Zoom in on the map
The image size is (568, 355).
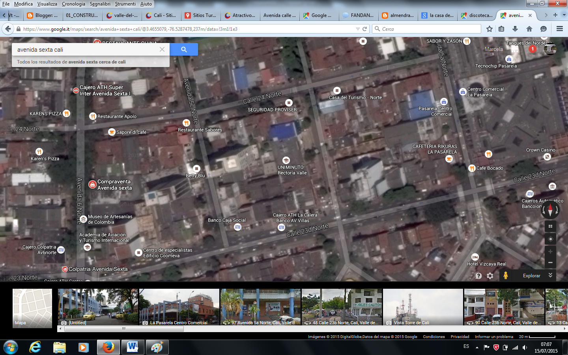click(x=550, y=251)
